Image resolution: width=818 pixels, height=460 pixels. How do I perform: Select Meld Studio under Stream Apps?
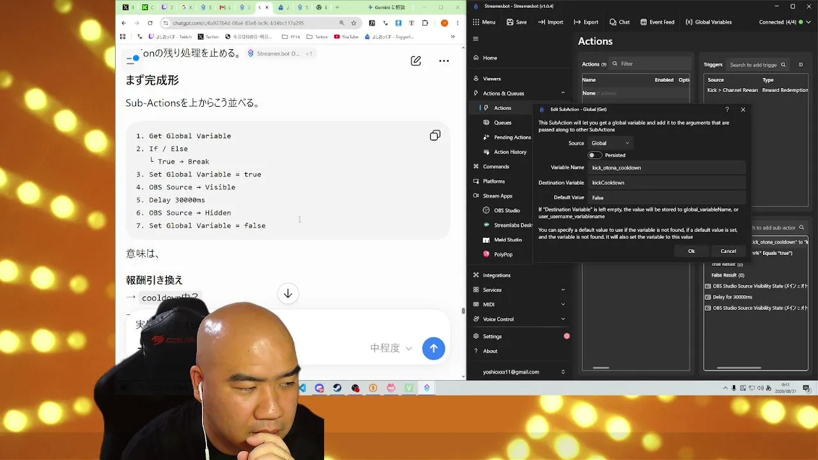pos(507,240)
